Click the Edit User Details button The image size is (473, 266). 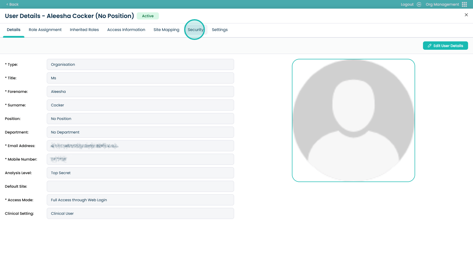(445, 46)
